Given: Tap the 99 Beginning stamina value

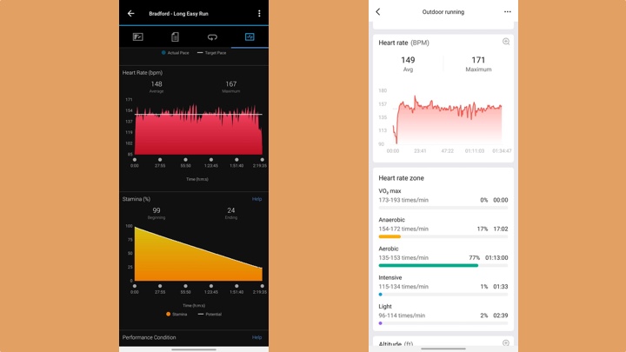Looking at the screenshot, I should [x=156, y=210].
